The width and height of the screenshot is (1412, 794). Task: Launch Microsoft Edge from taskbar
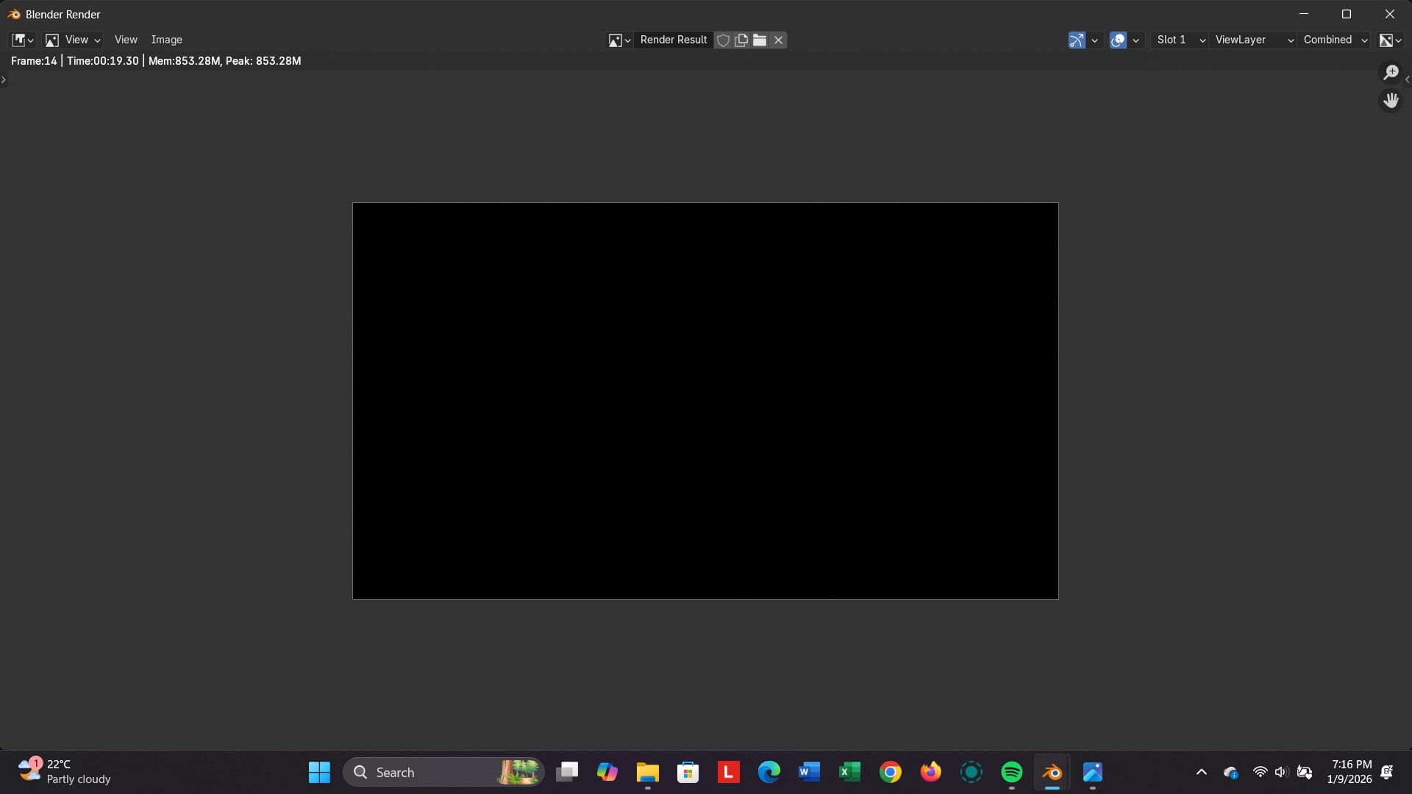pos(769,772)
